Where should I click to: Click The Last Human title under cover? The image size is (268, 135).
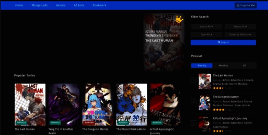[x=25, y=129]
